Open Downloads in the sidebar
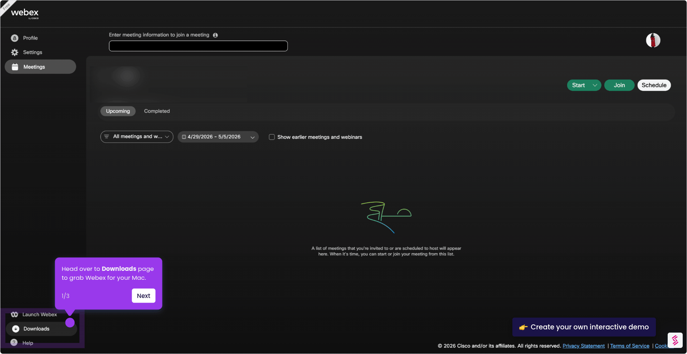Viewport: 687px width, 354px height. pos(42,329)
